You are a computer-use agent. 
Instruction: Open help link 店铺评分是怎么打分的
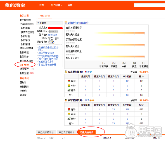(48, 49)
